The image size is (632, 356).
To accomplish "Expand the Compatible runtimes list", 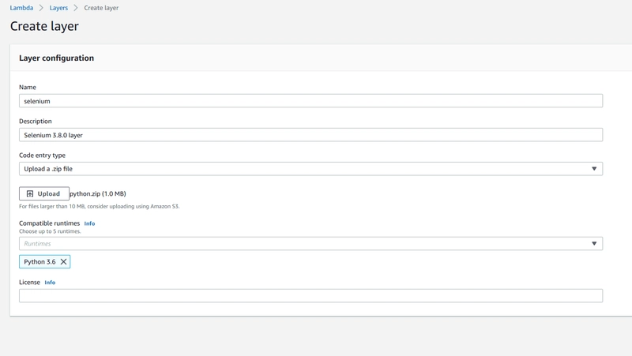I will (310, 244).
